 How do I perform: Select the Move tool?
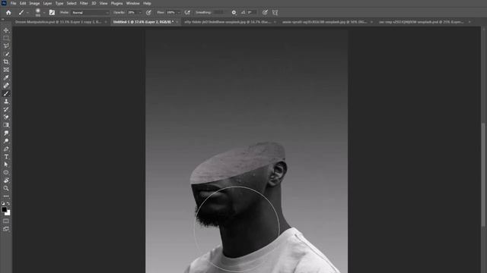click(x=6, y=30)
